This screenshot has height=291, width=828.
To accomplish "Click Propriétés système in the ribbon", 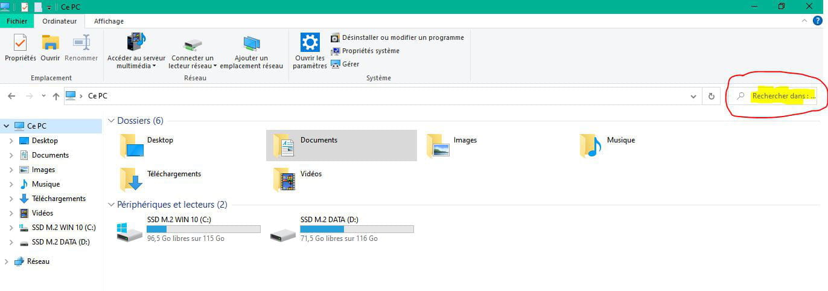I will click(370, 51).
